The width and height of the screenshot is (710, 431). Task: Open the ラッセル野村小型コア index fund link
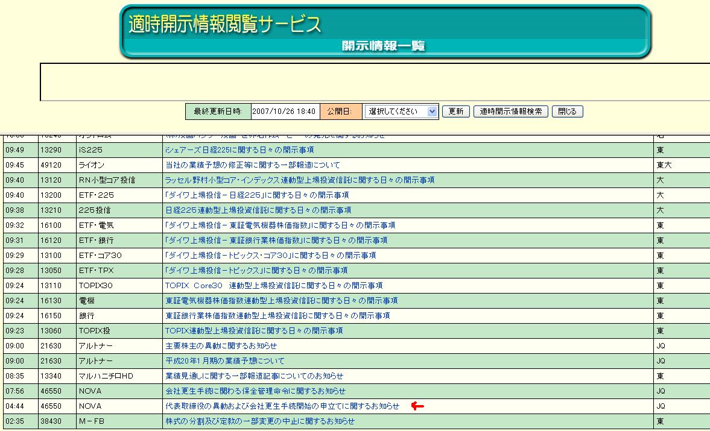[299, 180]
